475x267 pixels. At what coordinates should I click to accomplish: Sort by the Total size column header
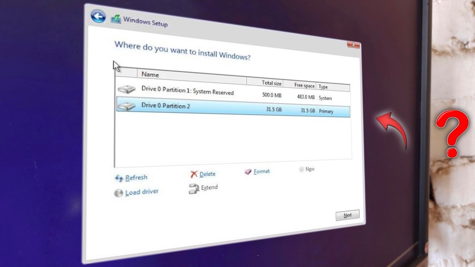[x=265, y=83]
